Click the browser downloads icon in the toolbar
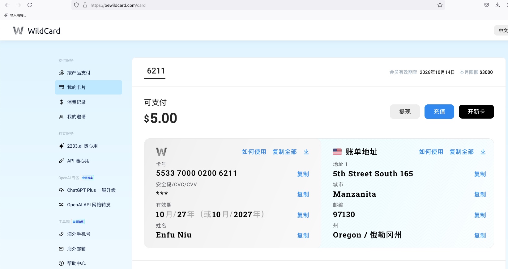508x269 pixels. [497, 5]
